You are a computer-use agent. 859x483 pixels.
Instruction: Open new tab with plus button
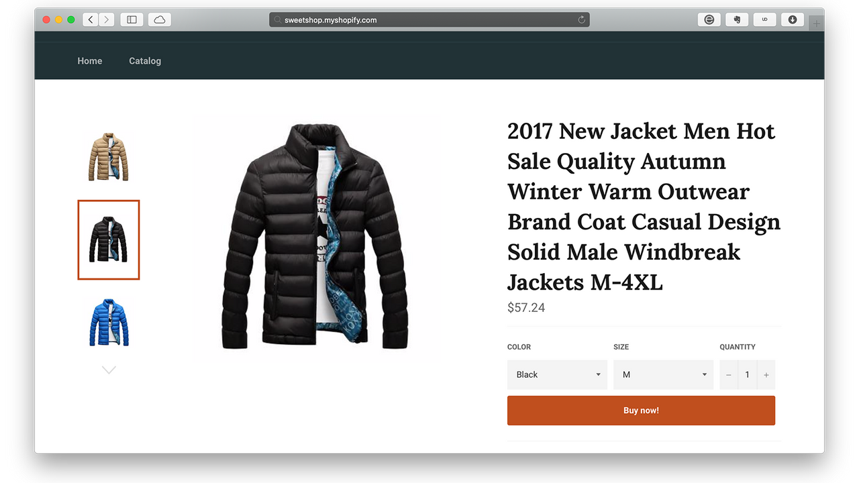pos(817,23)
